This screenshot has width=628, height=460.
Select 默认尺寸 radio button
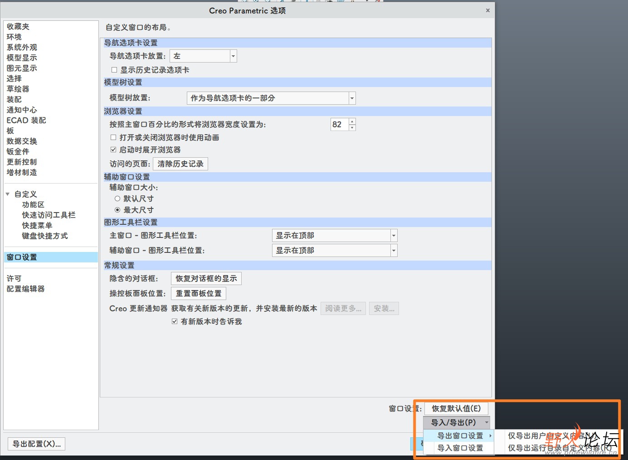(117, 199)
